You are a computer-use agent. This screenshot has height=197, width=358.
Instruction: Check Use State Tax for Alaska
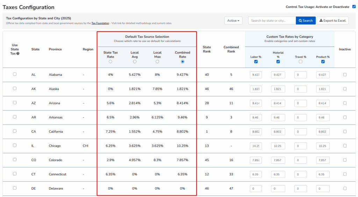[x=15, y=88]
